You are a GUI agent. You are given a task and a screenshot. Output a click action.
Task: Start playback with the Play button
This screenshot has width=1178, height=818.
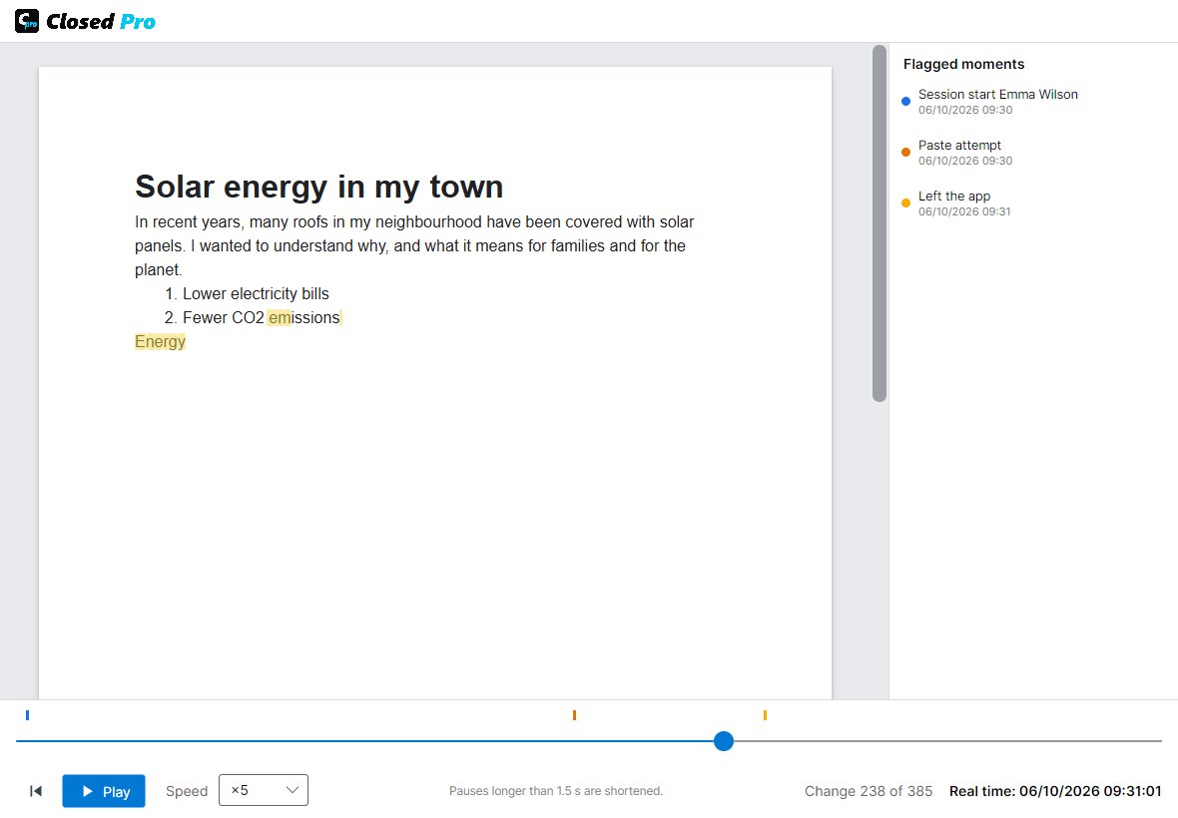(104, 791)
